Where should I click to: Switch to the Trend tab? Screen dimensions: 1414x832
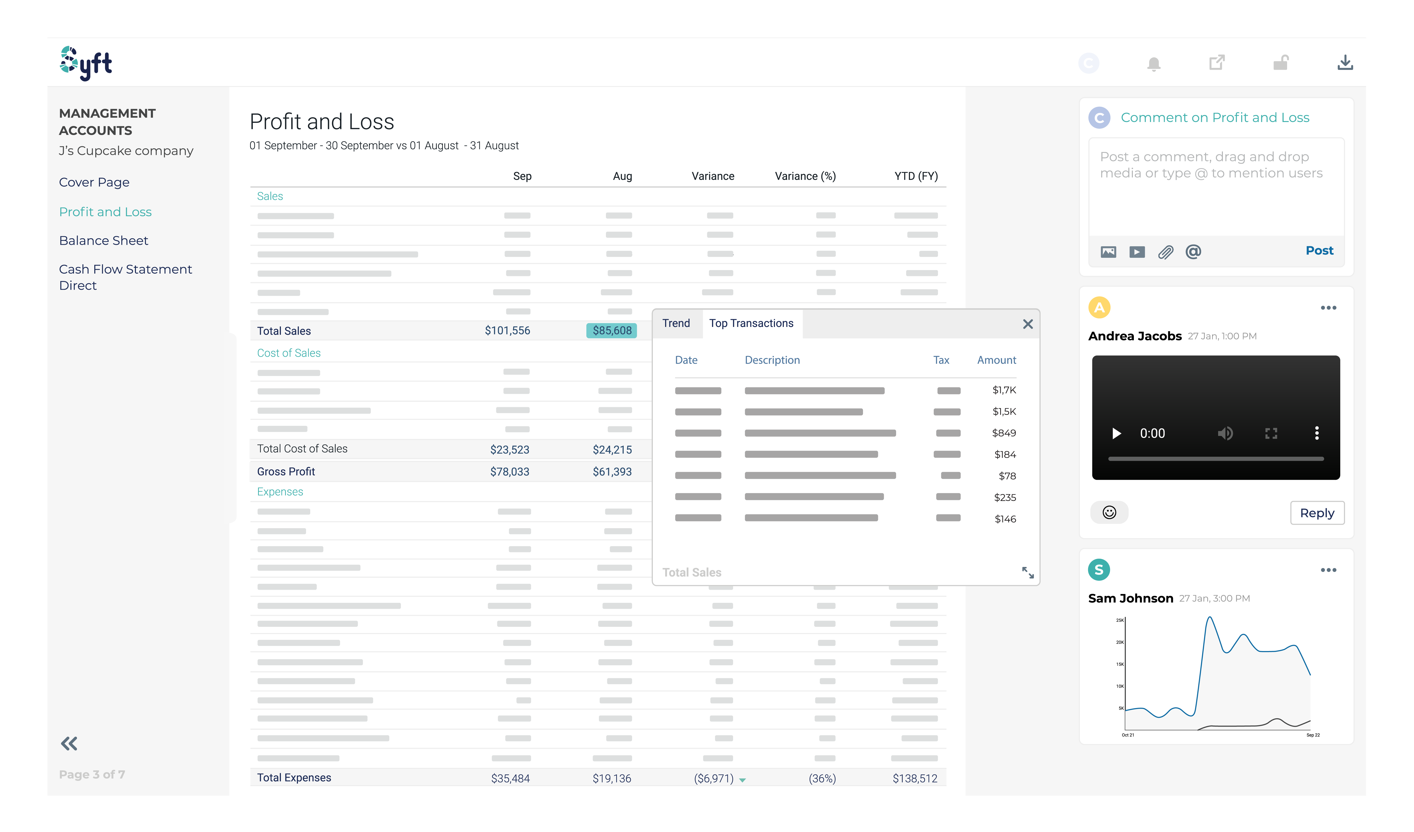(676, 323)
